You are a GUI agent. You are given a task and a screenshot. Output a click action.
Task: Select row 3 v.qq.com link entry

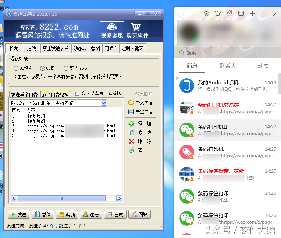pyautogui.click(x=66, y=126)
